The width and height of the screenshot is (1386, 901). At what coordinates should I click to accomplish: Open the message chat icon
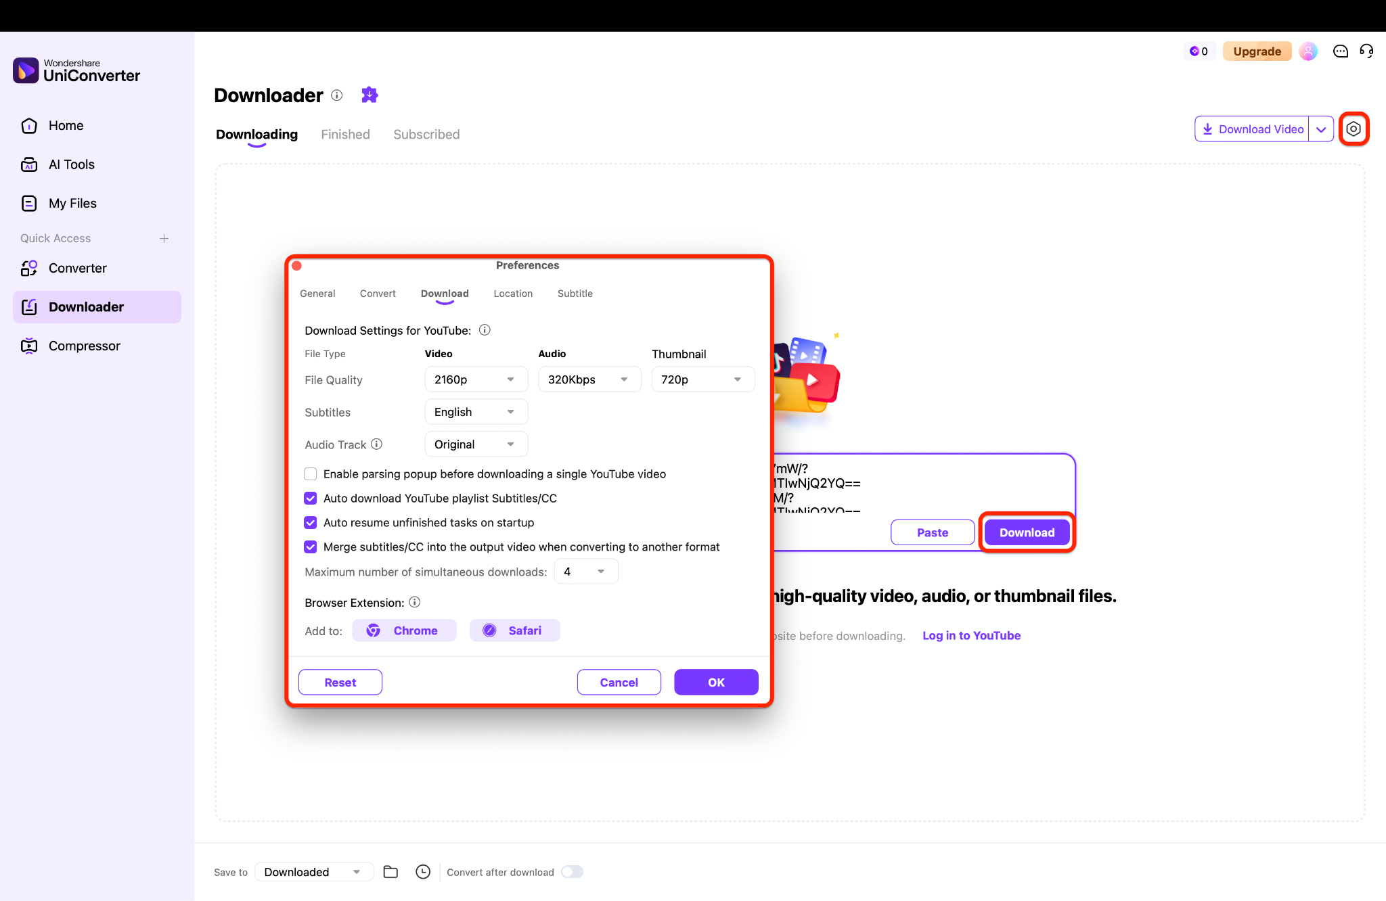(1340, 51)
